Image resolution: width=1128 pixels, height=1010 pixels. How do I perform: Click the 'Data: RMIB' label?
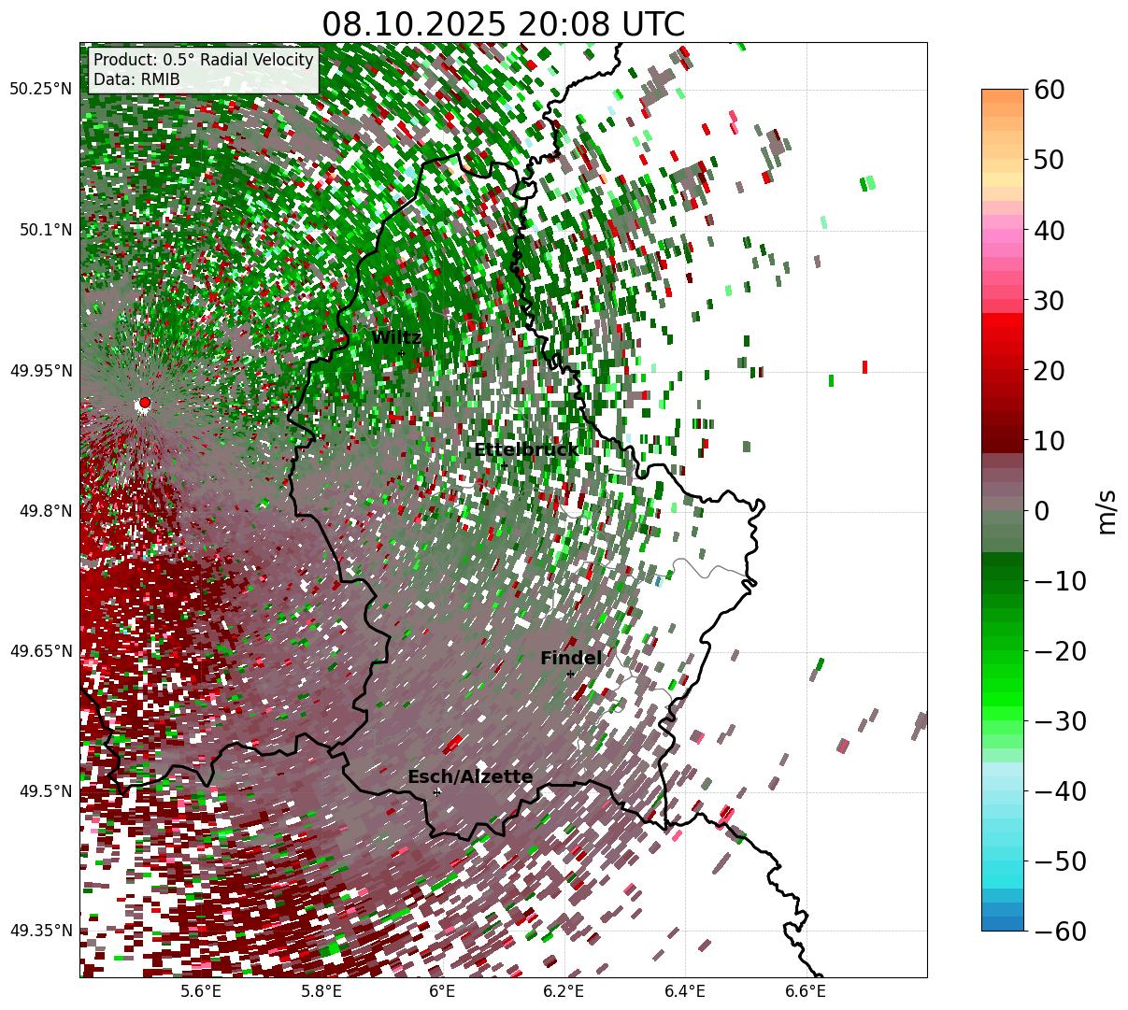pyautogui.click(x=136, y=79)
